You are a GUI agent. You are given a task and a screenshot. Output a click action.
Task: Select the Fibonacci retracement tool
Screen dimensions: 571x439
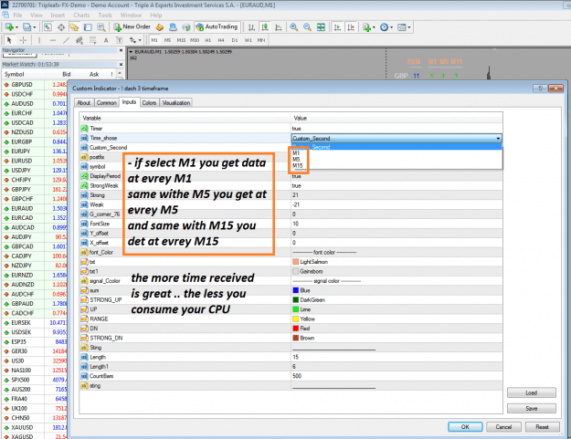click(x=92, y=40)
